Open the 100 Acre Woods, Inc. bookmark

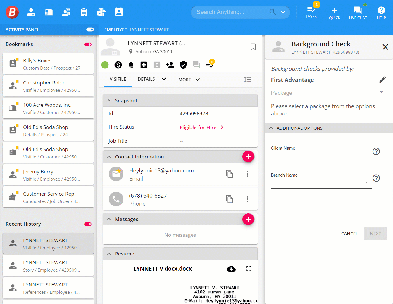click(48, 108)
